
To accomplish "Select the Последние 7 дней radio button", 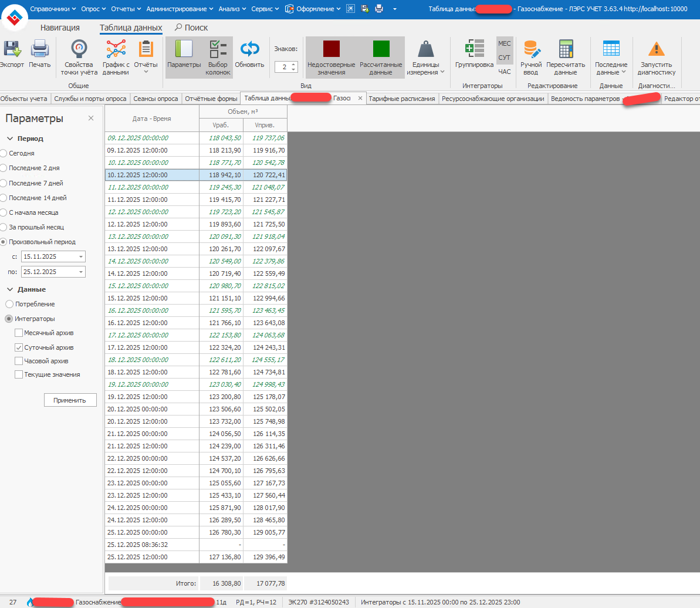I will click(x=5, y=183).
